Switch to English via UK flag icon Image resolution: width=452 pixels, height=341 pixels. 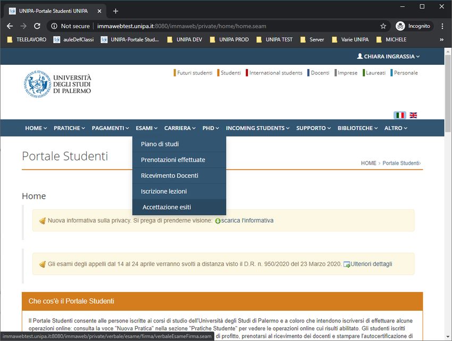point(413,115)
